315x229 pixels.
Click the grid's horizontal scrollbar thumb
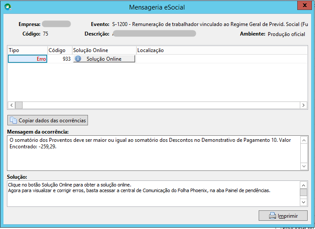click(19, 105)
